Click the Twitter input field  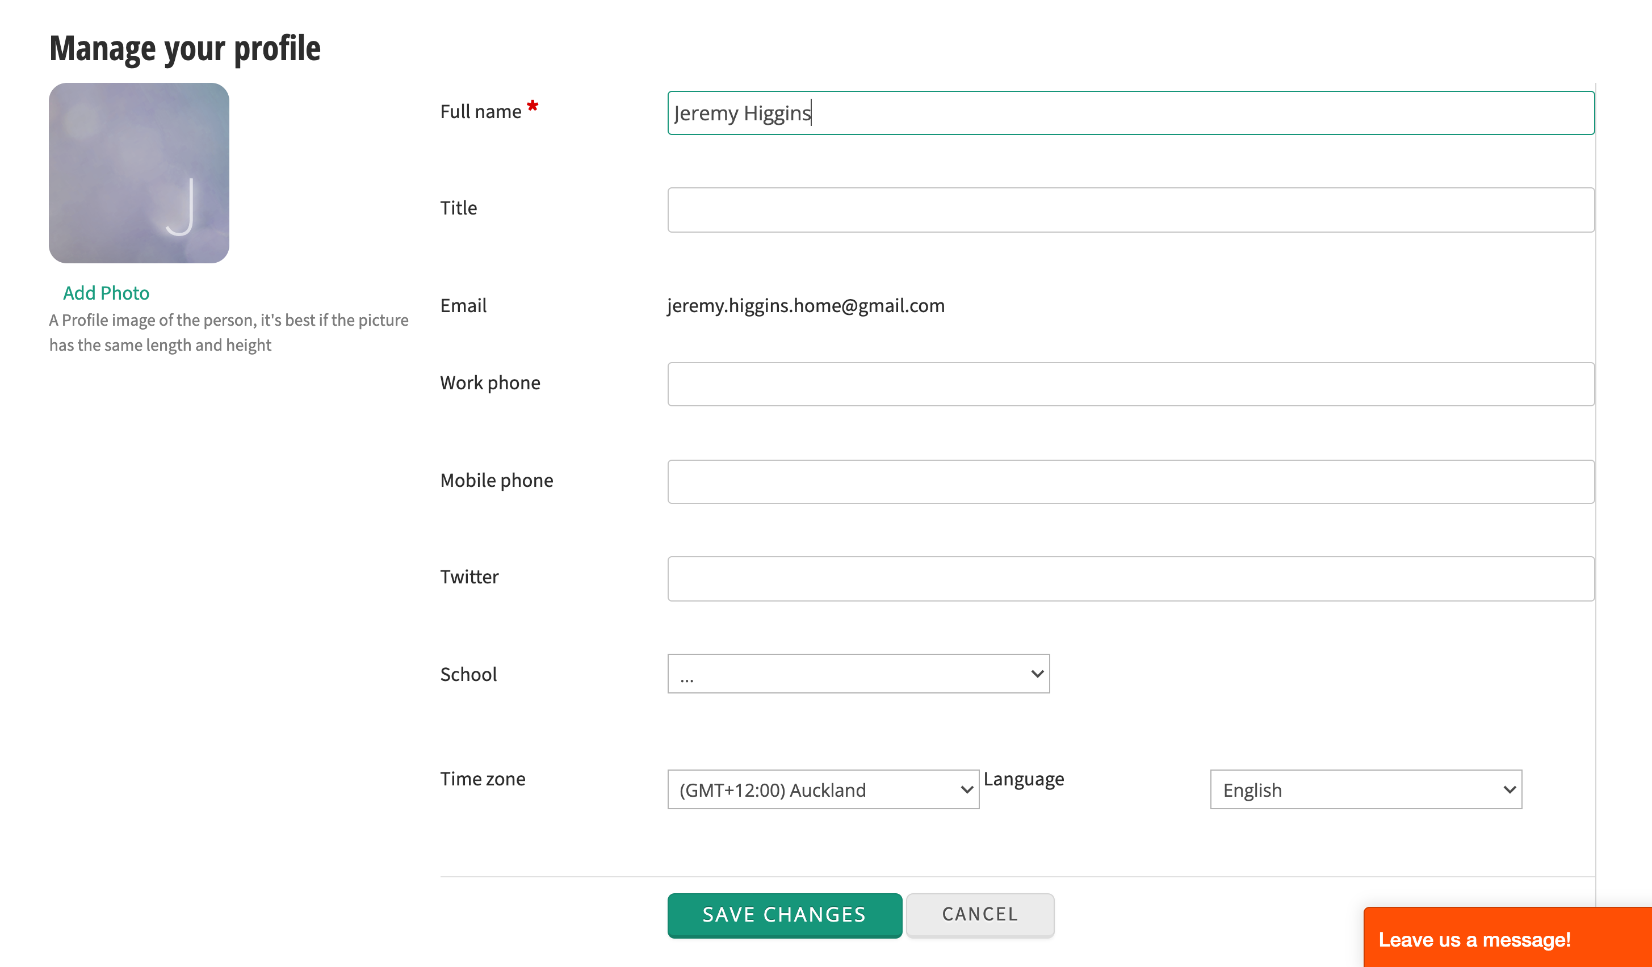point(1130,578)
